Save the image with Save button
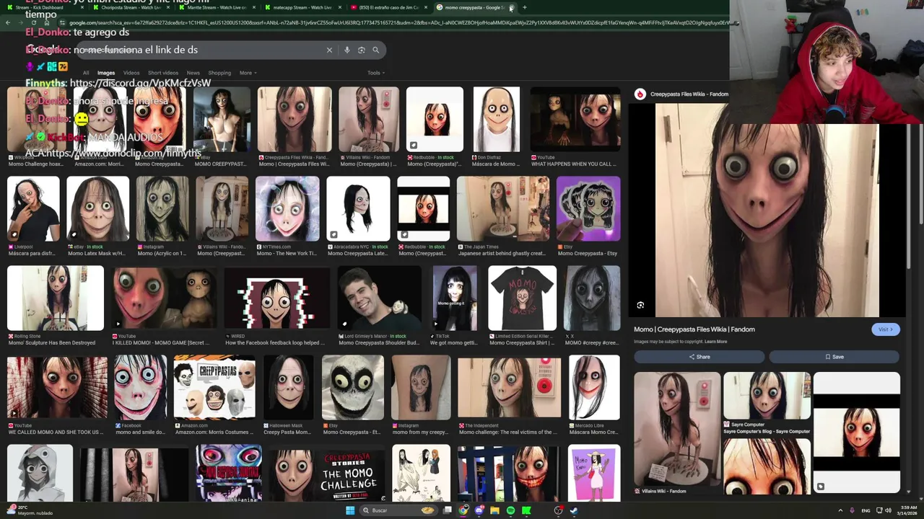924x519 pixels. [834, 357]
